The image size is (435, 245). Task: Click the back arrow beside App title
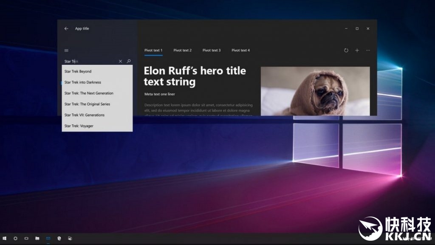click(x=66, y=29)
